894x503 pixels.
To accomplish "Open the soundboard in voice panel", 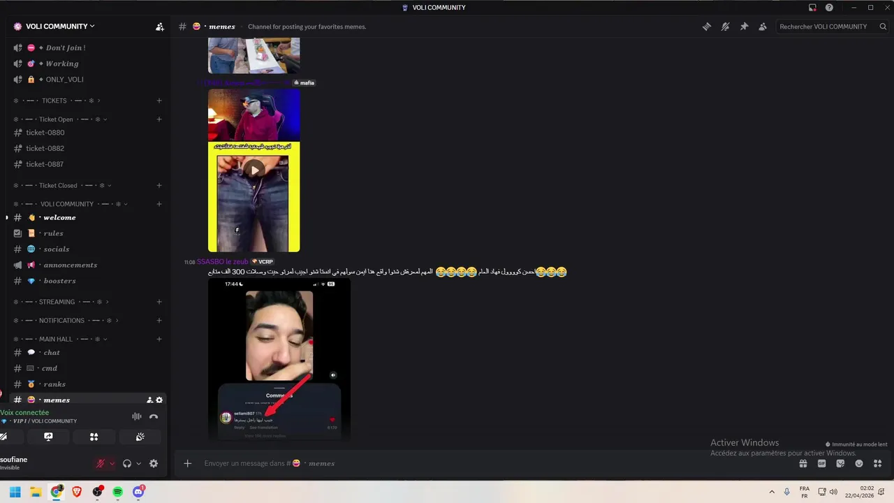I will (140, 437).
